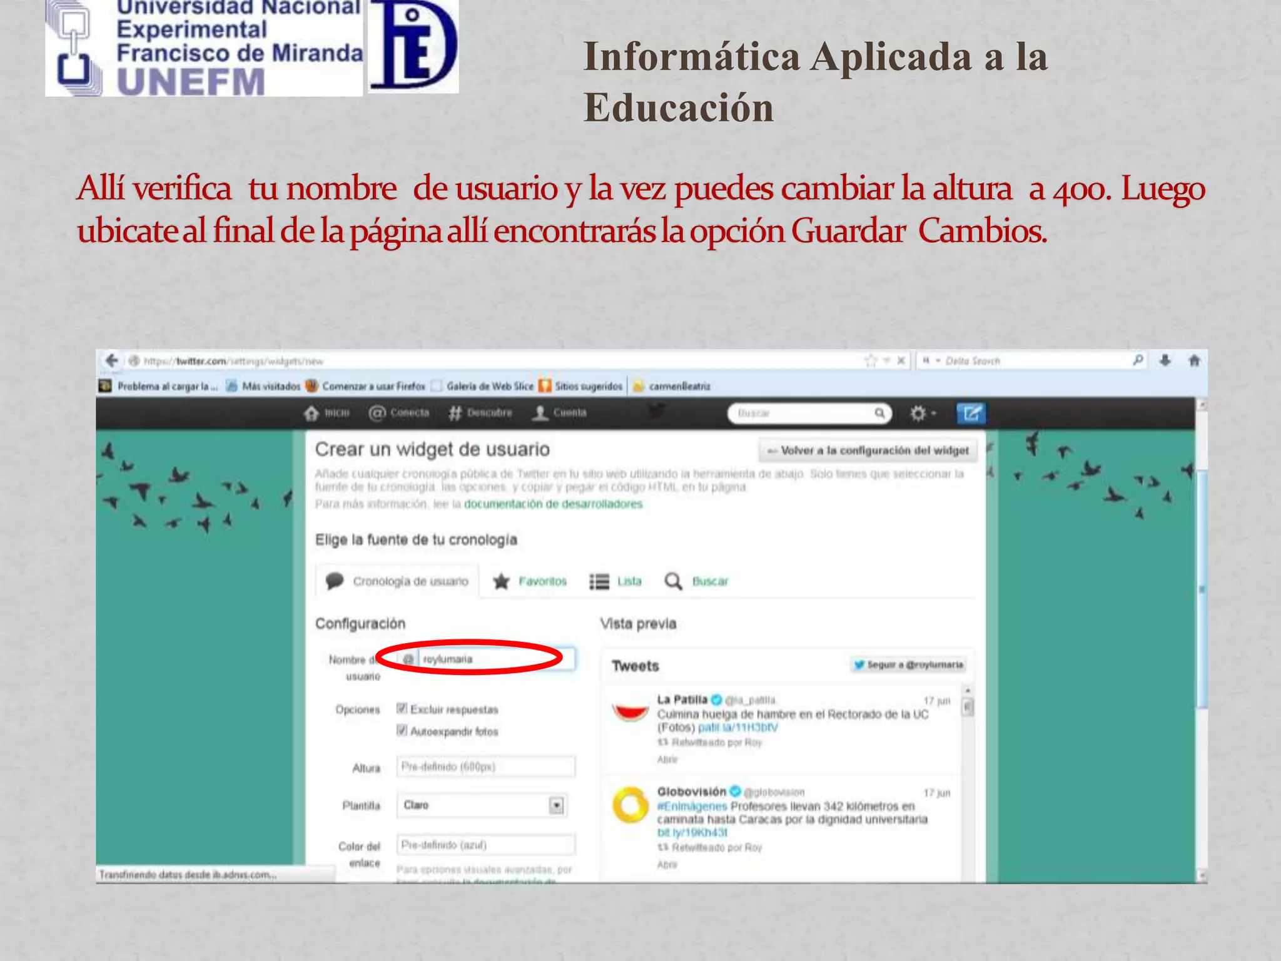The width and height of the screenshot is (1281, 961).
Task: Click the Globovisión account name
Action: tap(692, 791)
